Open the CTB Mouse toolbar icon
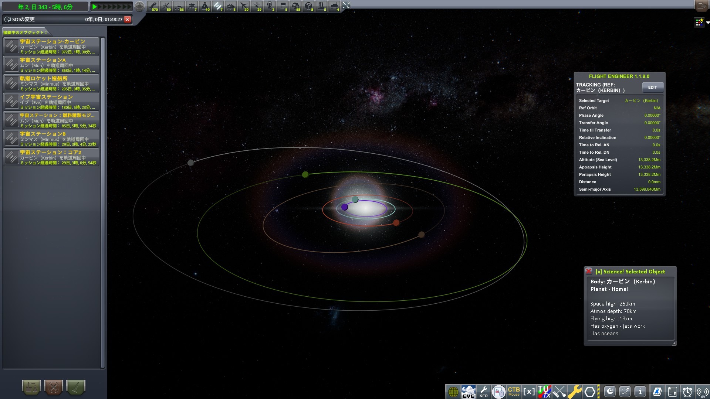 514,392
